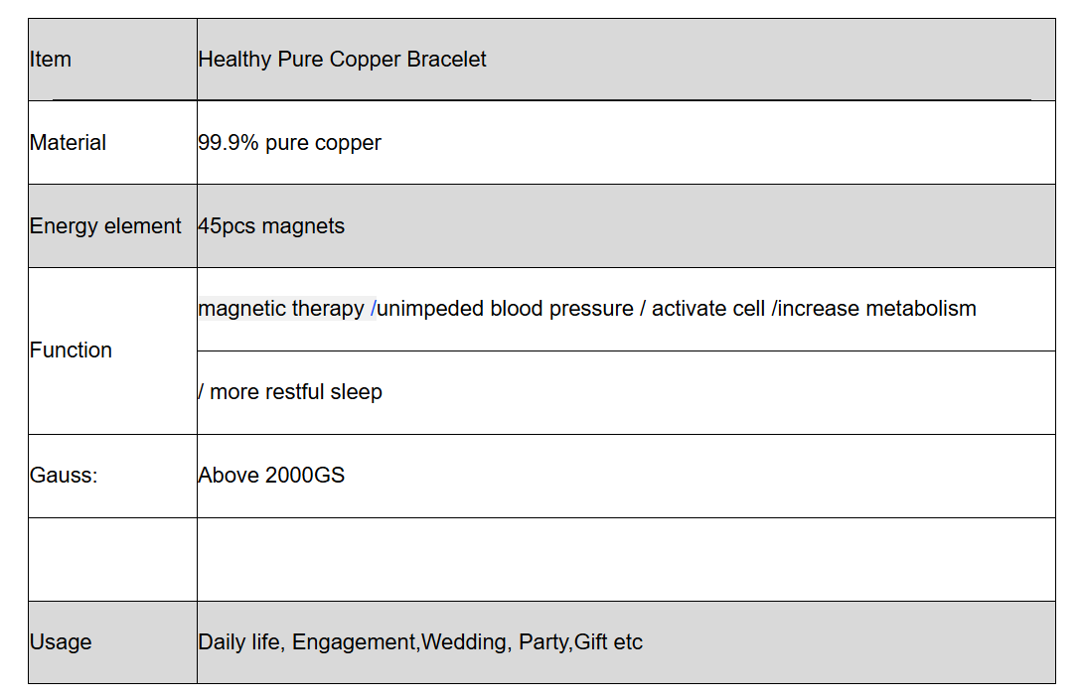Click the "Usage" label cell
Viewport: 1083px width, 700px height.
(61, 642)
